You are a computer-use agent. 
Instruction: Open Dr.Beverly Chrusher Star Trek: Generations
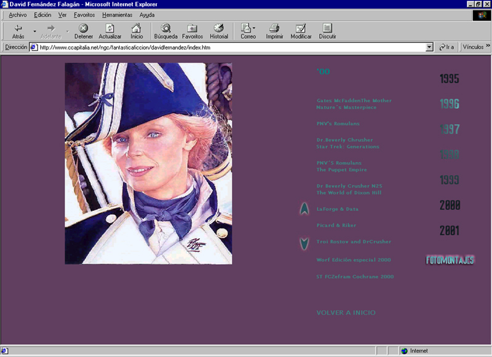347,143
